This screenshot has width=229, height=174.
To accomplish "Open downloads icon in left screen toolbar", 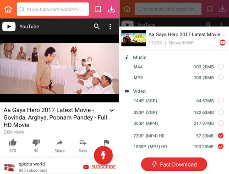I will (x=112, y=9).
